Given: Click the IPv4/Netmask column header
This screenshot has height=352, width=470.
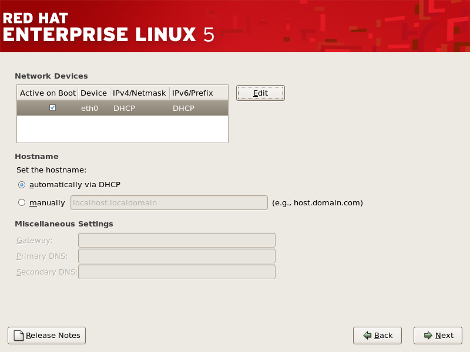Looking at the screenshot, I should [139, 93].
